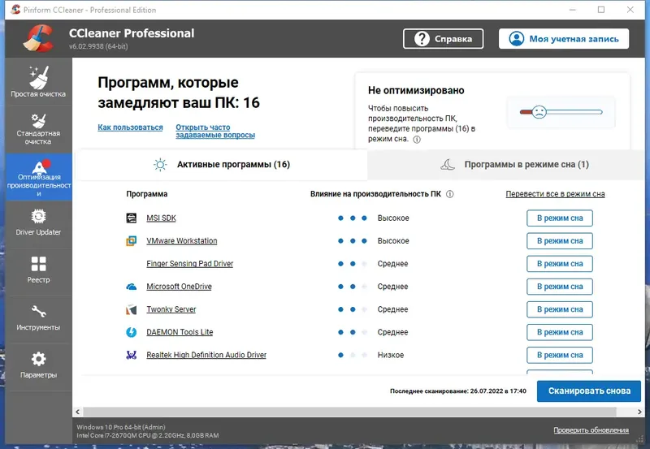
Task: Click the Twonky Server program icon
Action: point(132,309)
